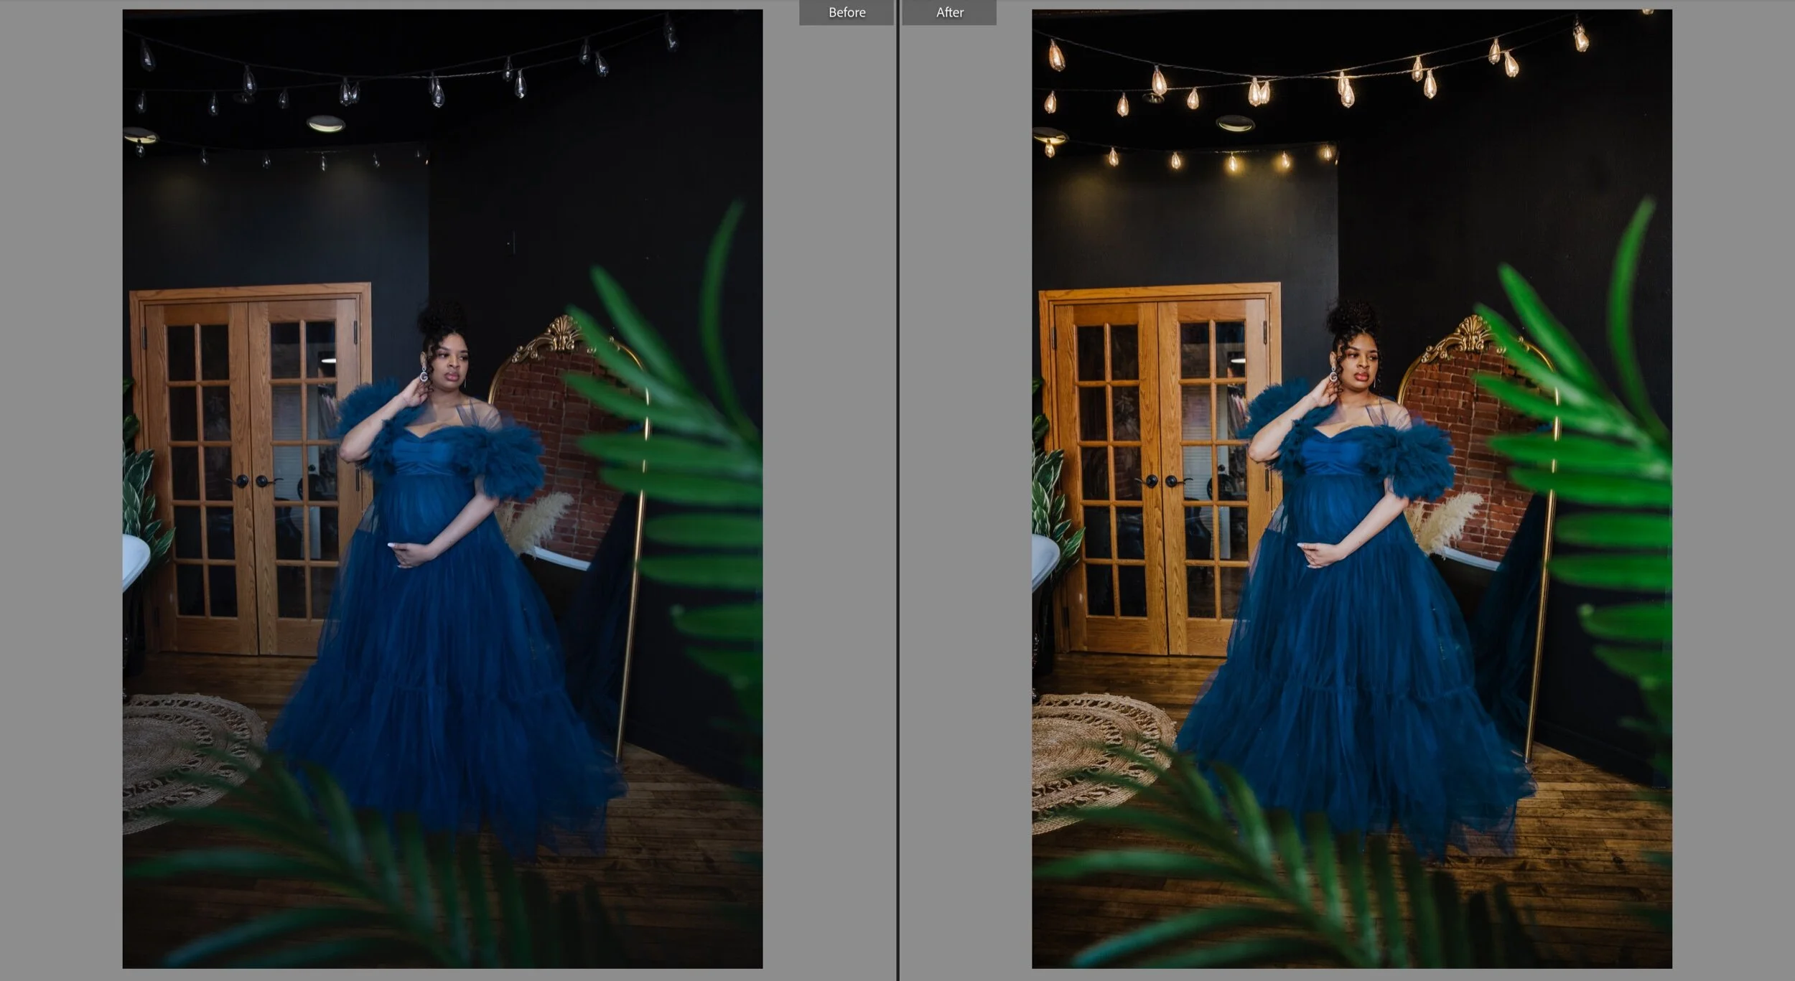Click the hand on the belly in the Before photo
The image size is (1795, 981).
(413, 554)
